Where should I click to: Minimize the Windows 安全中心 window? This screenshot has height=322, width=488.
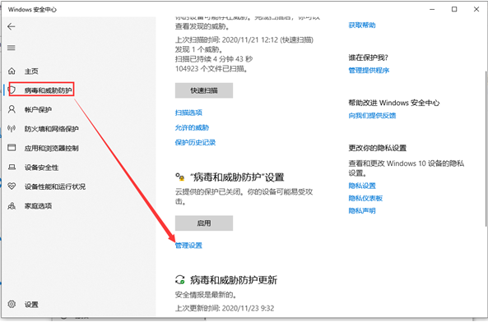(x=432, y=9)
